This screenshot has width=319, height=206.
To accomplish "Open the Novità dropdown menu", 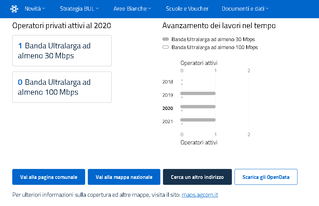I will [35, 9].
